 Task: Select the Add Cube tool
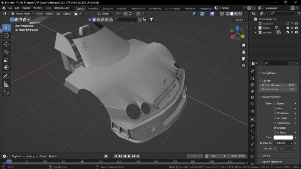click(6, 93)
